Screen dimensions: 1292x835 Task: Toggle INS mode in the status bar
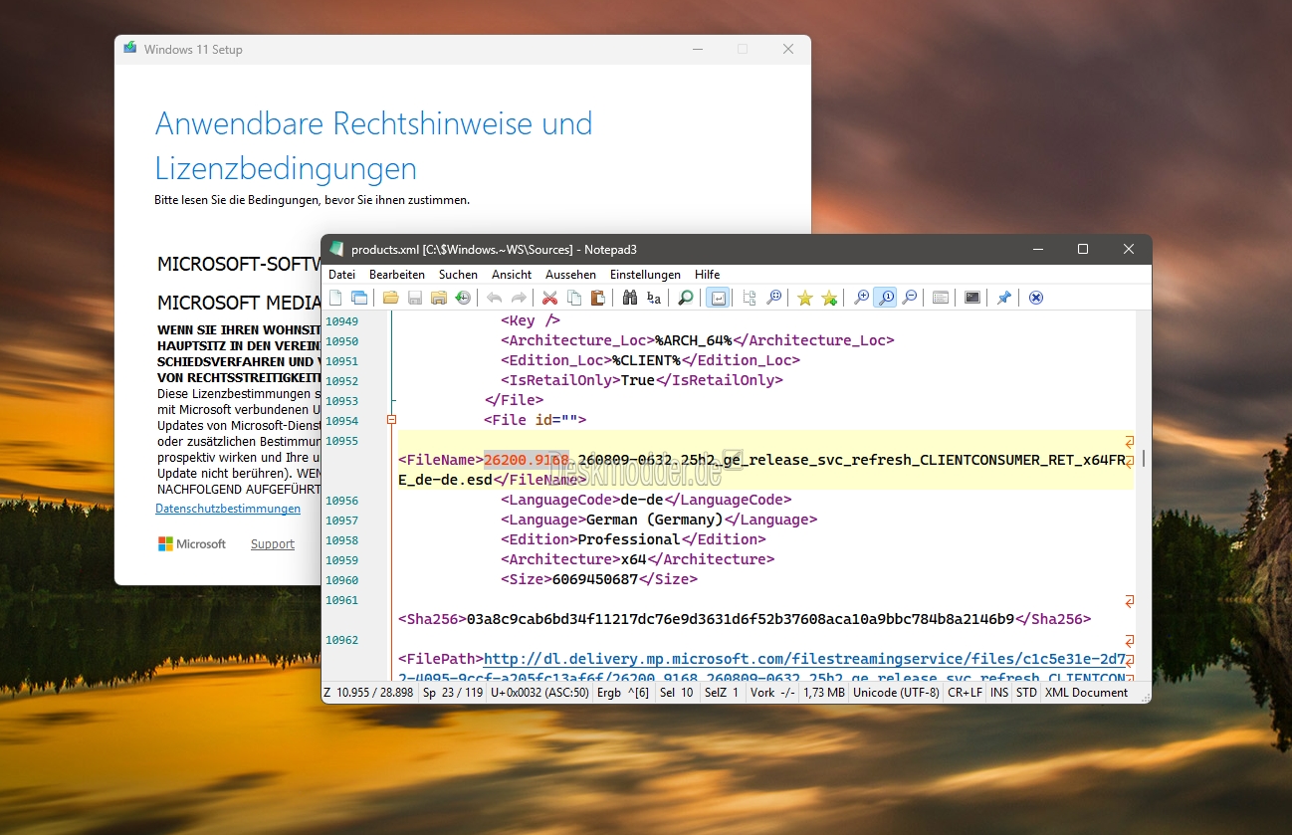998,693
